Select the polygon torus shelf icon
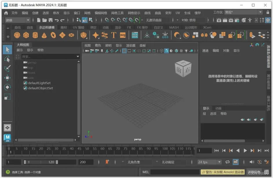This screenshot has height=178, width=273. point(53,35)
